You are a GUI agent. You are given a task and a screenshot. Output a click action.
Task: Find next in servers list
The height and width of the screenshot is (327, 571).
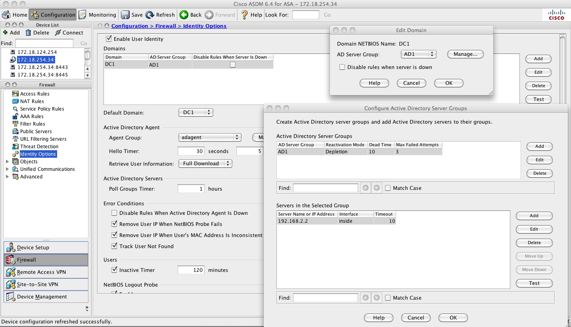click(x=366, y=298)
